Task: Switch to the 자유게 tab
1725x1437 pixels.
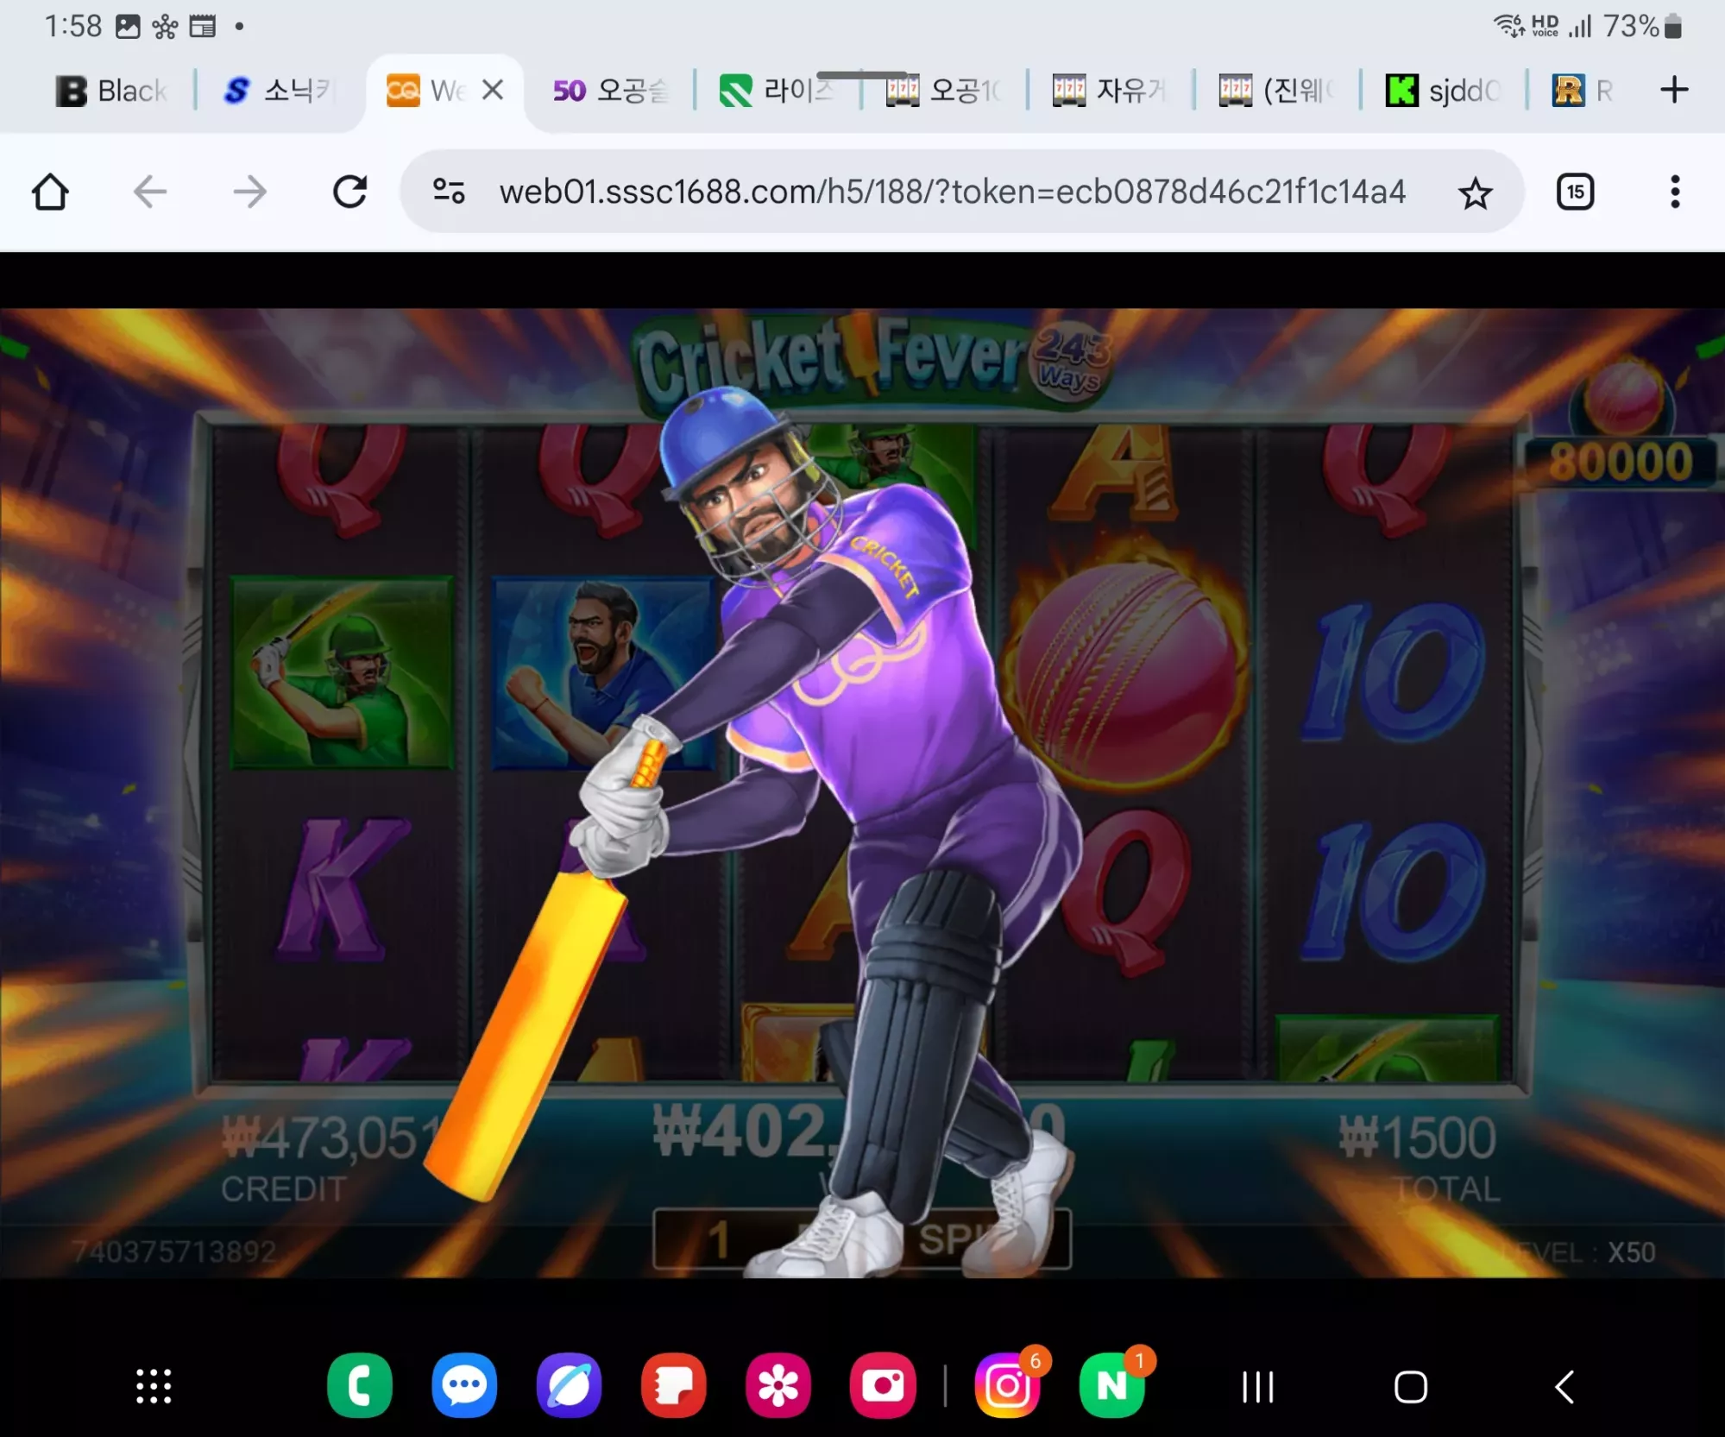Action: (x=1110, y=91)
